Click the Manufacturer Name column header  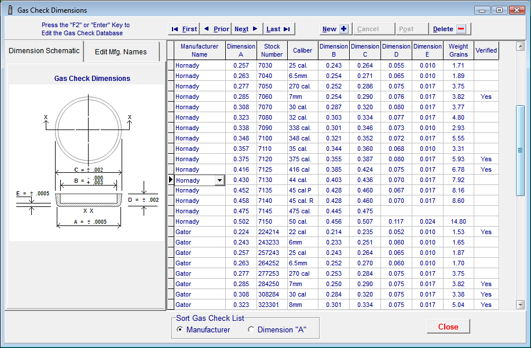click(200, 50)
